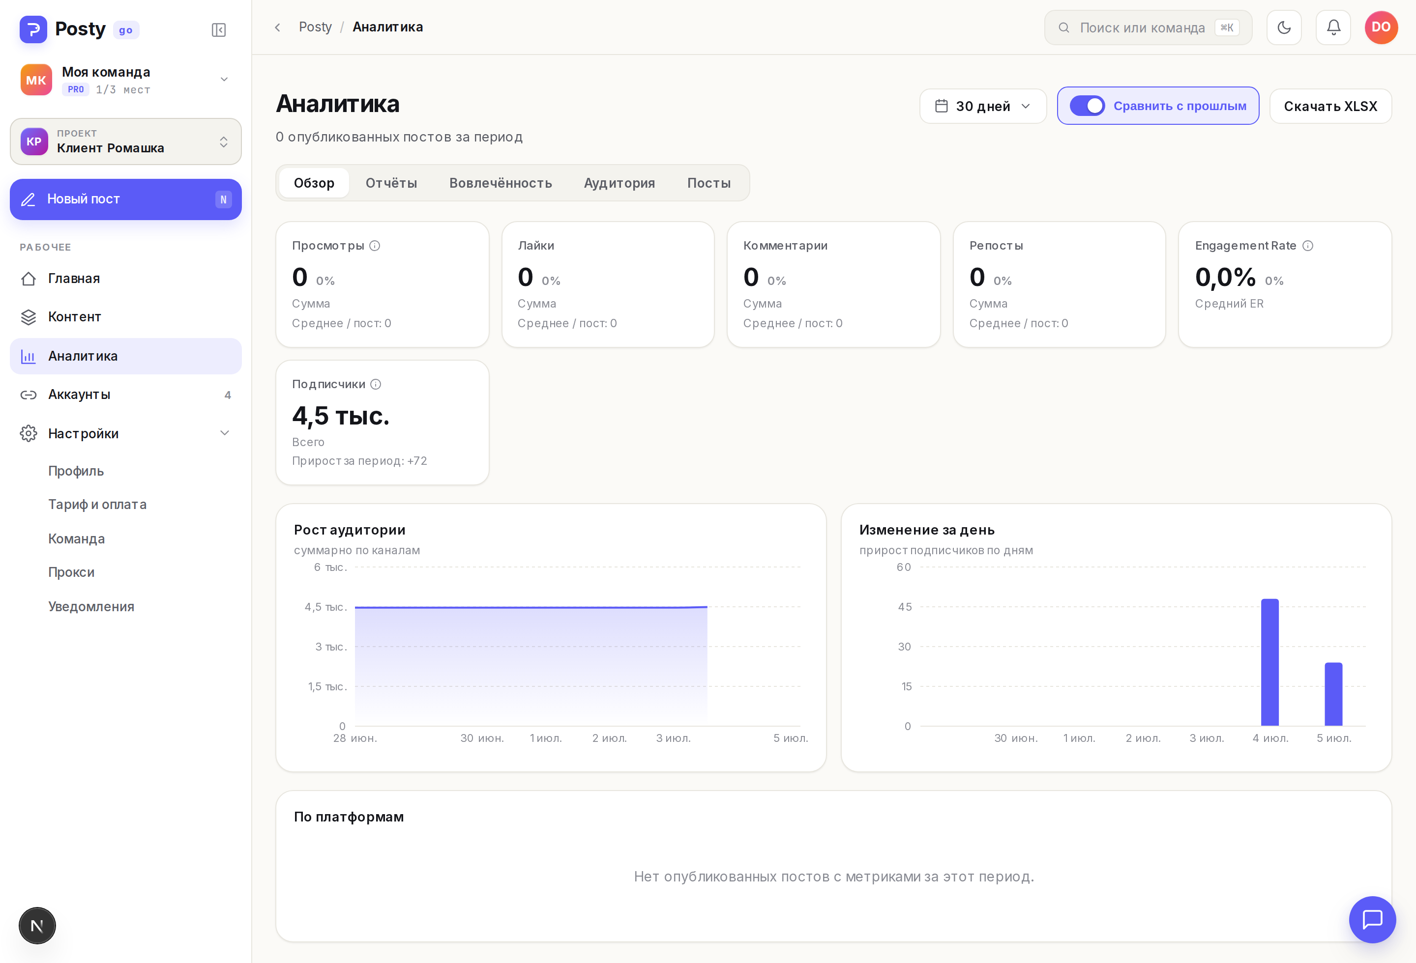Click the 4 июл. bar in daily change chart
This screenshot has height=963, width=1416.
point(1270,662)
